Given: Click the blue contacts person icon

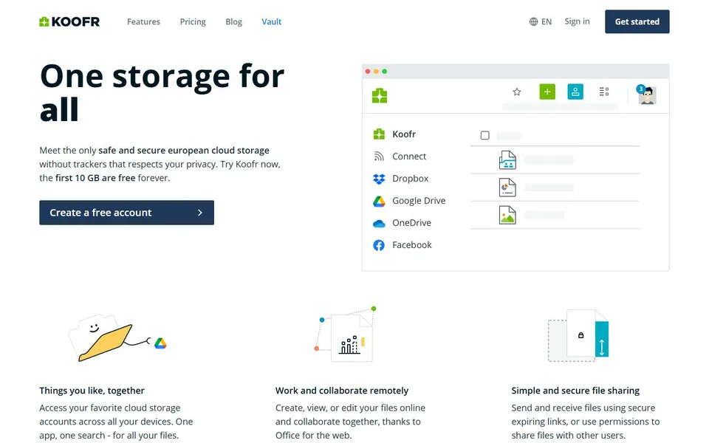Looking at the screenshot, I should [x=575, y=92].
